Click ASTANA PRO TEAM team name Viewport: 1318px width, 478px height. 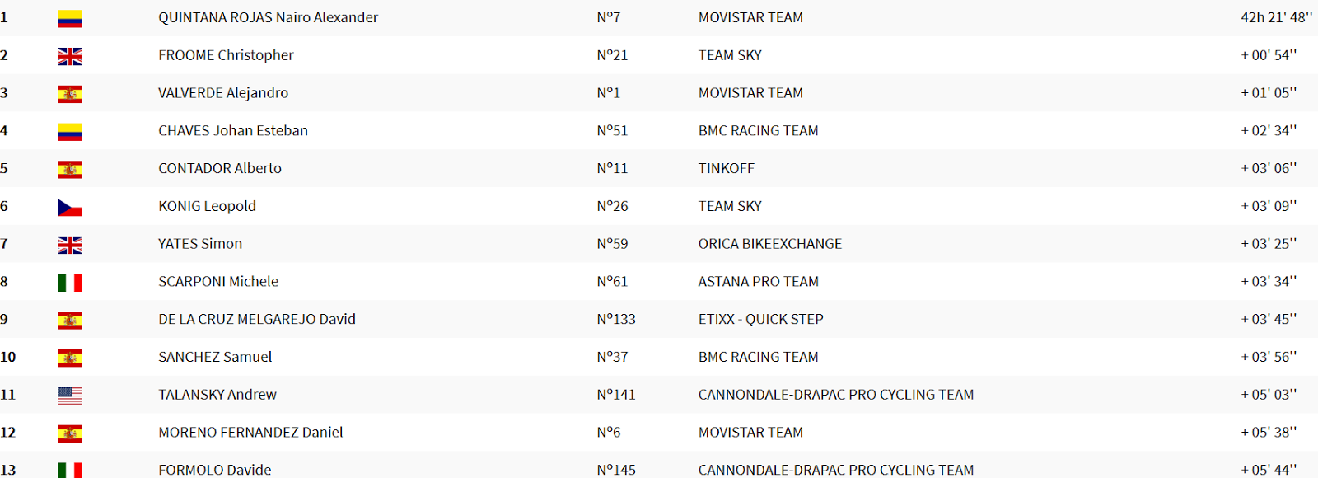point(759,282)
